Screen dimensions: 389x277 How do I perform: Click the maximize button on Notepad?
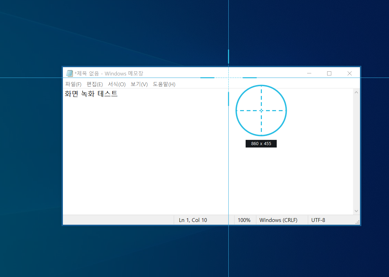(329, 73)
